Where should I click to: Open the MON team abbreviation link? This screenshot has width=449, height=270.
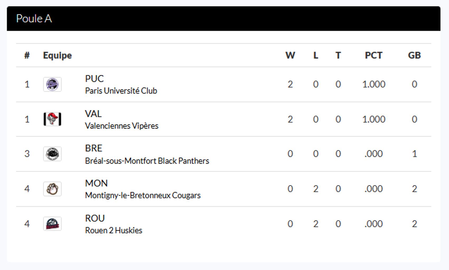pyautogui.click(x=96, y=183)
